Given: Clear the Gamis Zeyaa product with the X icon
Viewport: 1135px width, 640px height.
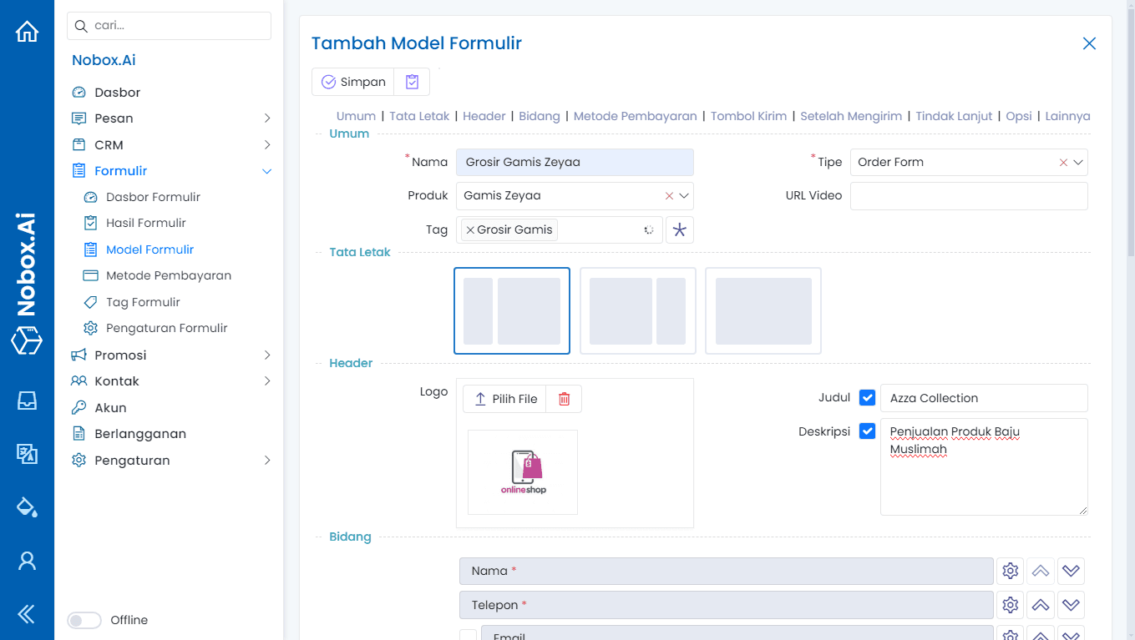Looking at the screenshot, I should coord(667,195).
